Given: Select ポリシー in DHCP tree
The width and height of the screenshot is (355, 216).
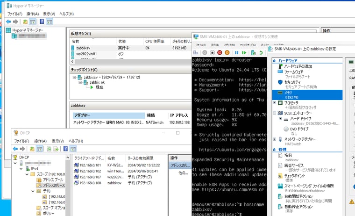Looking at the screenshot, I should tap(49, 213).
